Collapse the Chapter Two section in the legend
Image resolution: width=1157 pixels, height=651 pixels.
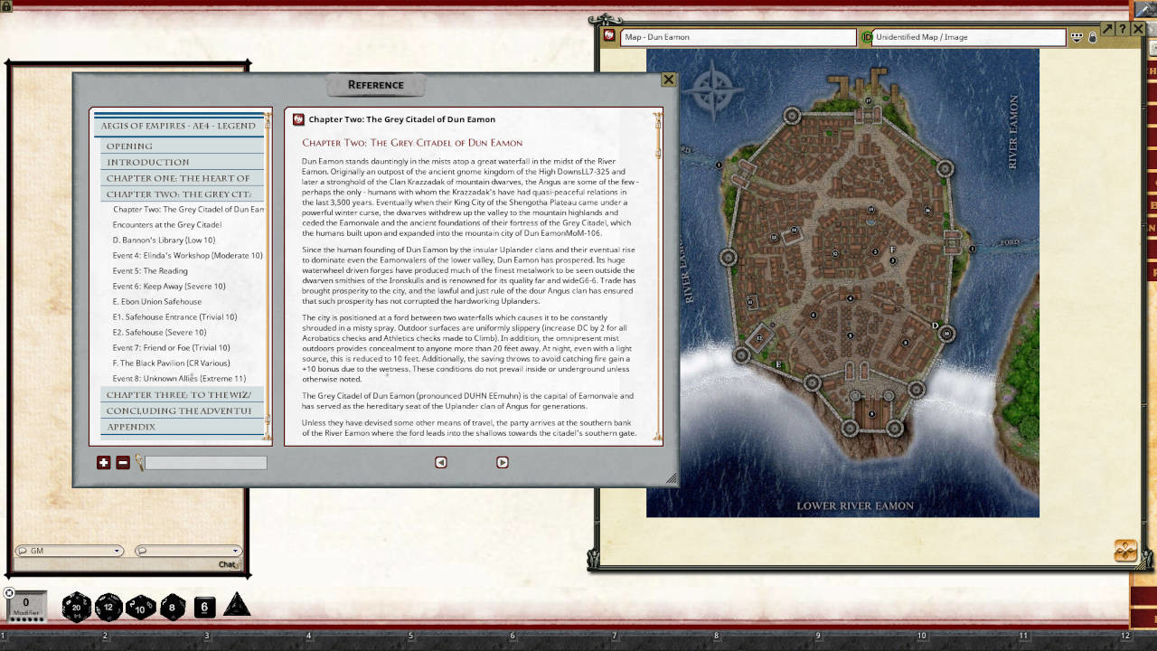(181, 193)
